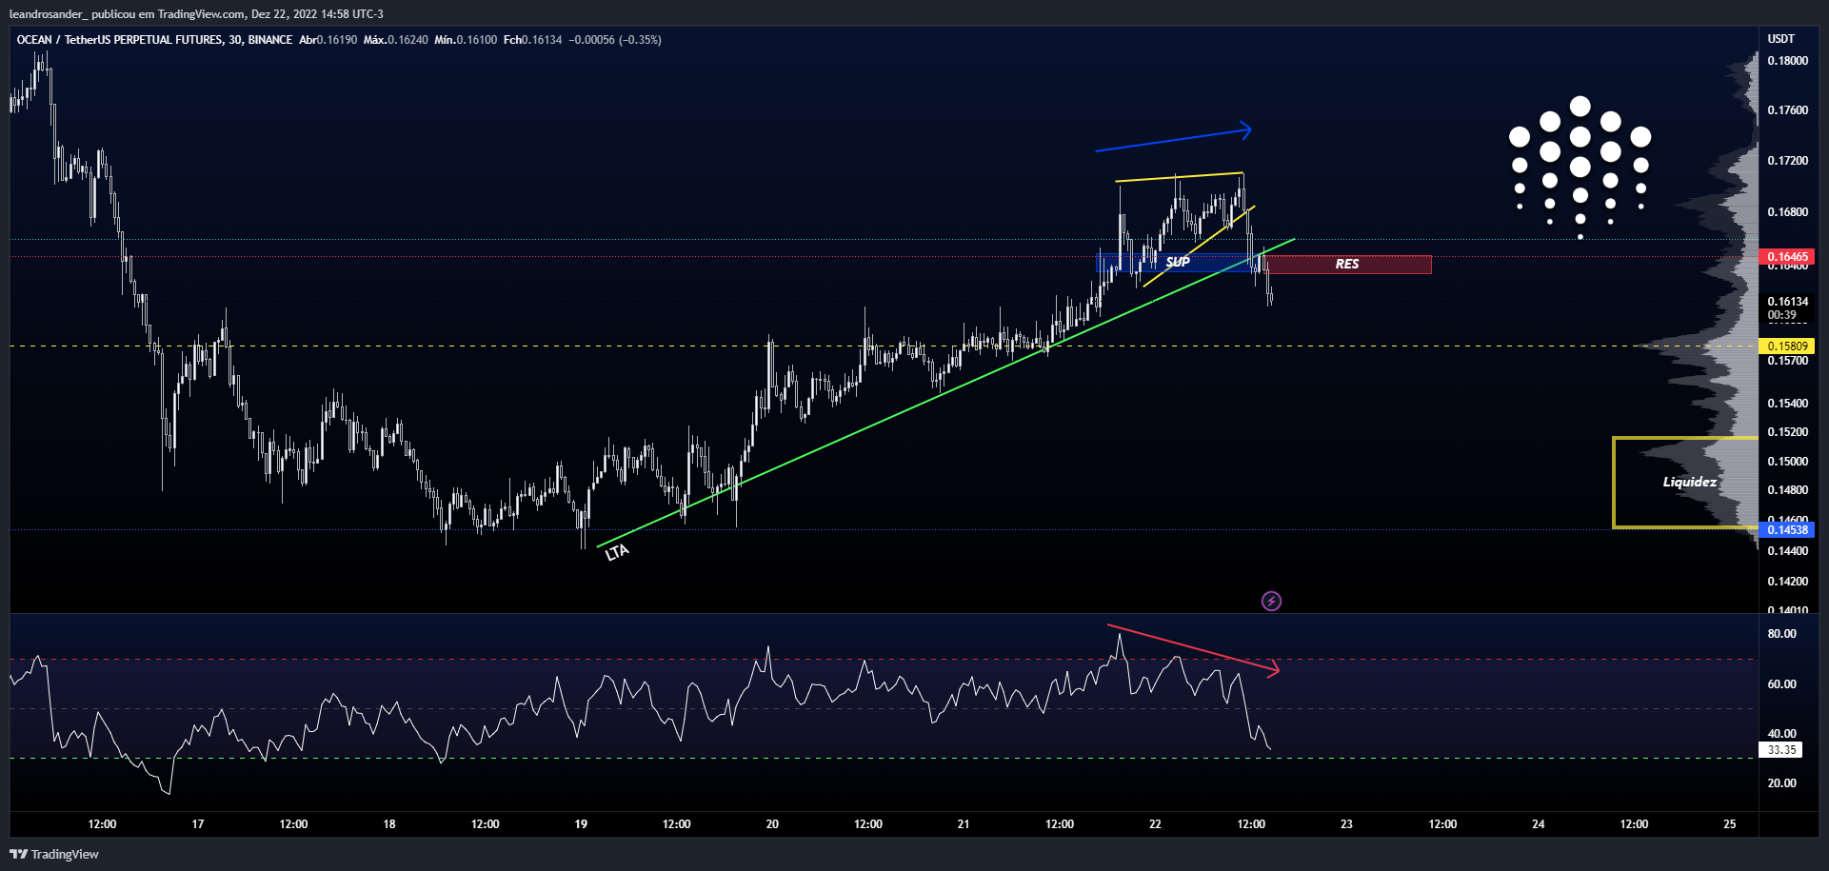Screen dimensions: 1829x871
Task: Click the 0.18000 price axis label
Action: 1787,61
